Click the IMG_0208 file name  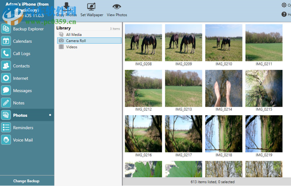click(144, 64)
